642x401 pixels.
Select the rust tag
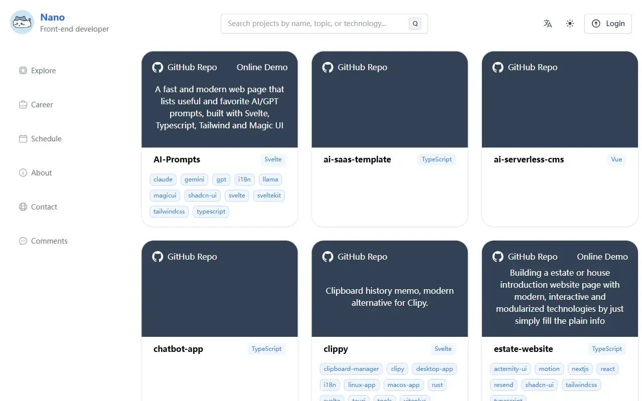[437, 385]
